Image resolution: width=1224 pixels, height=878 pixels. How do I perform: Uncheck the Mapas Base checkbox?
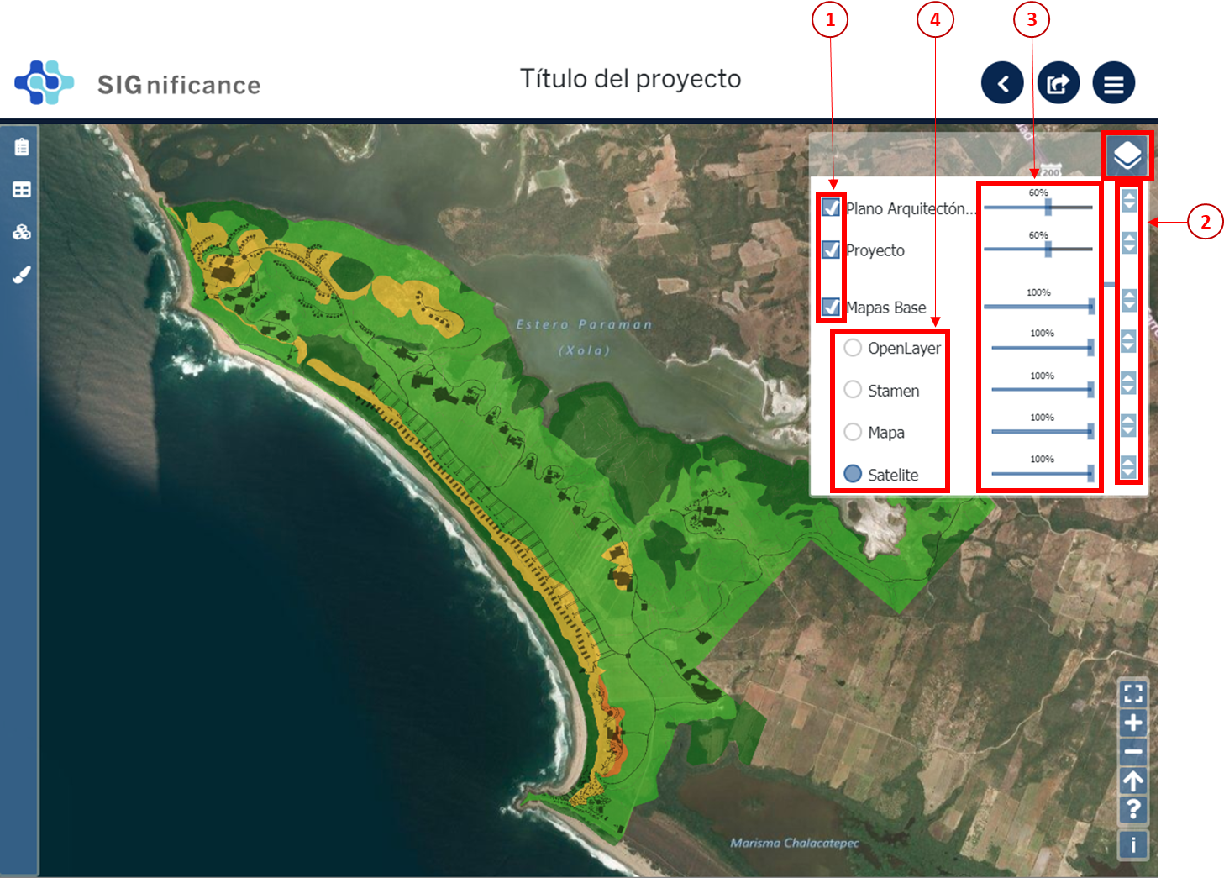point(831,307)
